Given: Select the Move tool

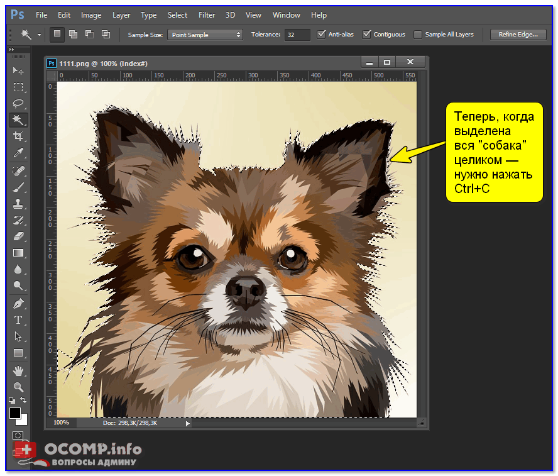Looking at the screenshot, I should [x=18, y=71].
